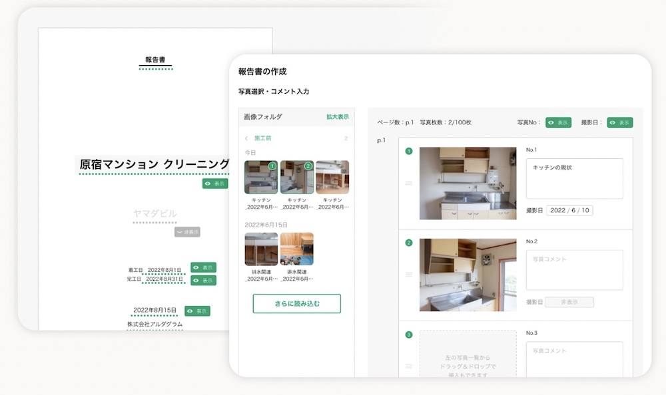Viewport: 666px width, 395px height.
Task: Select second キッチン thumbnail marked 2
Action: tap(297, 177)
